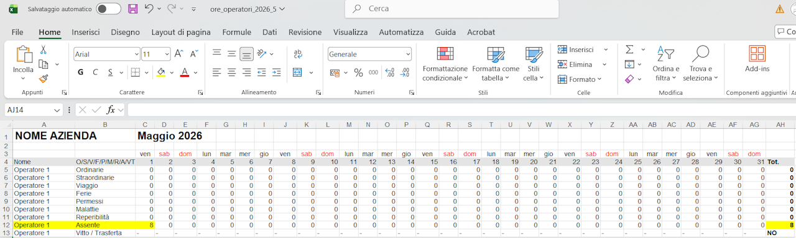Toggle the Salvataggio automatico switch
This screenshot has width=796, height=238.
[108, 9]
